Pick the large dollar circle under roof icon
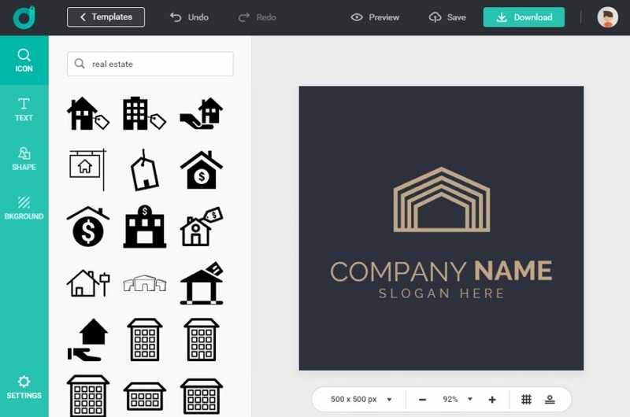The height and width of the screenshot is (417, 630). click(x=88, y=227)
